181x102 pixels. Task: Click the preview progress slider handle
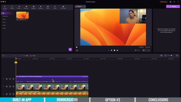coord(77,47)
